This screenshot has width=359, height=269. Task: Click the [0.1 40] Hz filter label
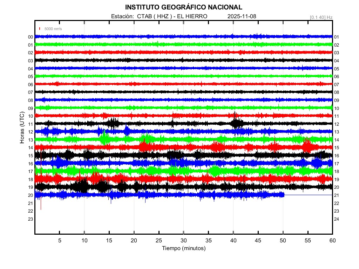(x=321, y=17)
